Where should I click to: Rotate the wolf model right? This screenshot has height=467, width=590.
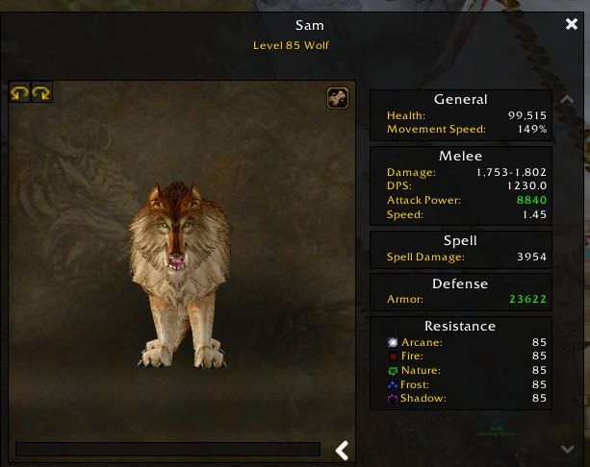point(41,92)
